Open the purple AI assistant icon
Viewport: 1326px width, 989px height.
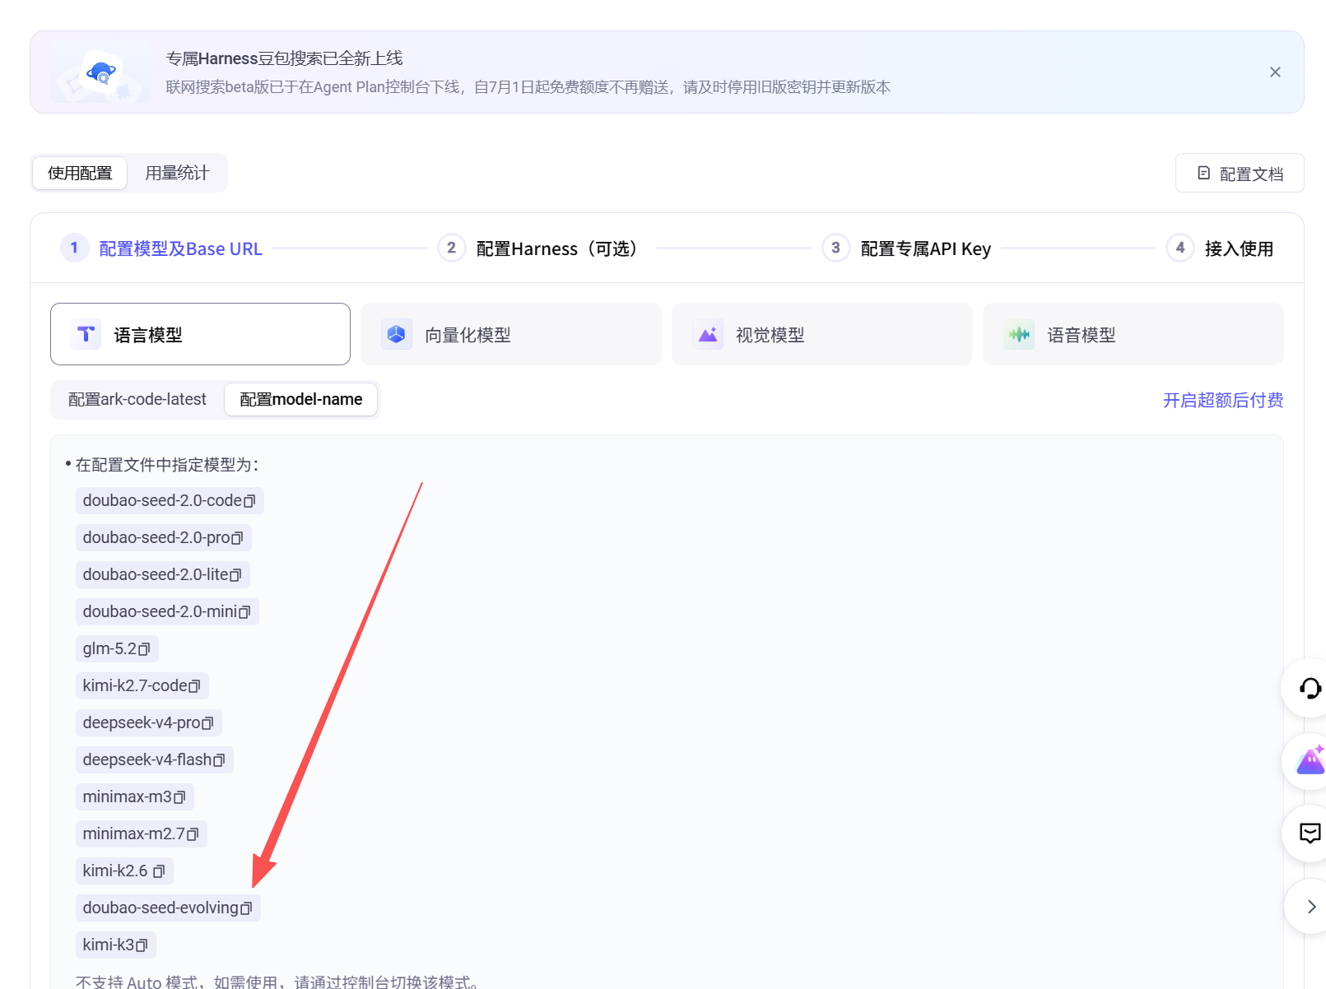coord(1310,761)
